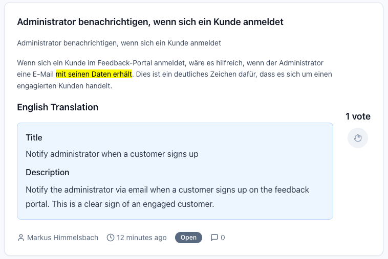This screenshot has width=388, height=259.
Task: Click the yellow highlighted text "mit seinen Daten erhält"
Action: click(x=94, y=74)
